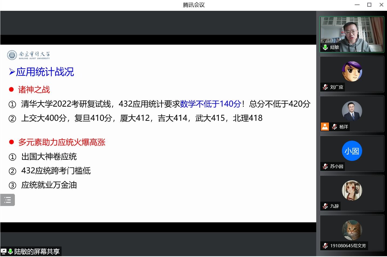This screenshot has width=387, height=257.
Task: Select 陆敏's live video tile
Action: pyautogui.click(x=352, y=32)
